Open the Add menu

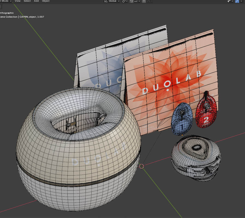pos(36,1)
